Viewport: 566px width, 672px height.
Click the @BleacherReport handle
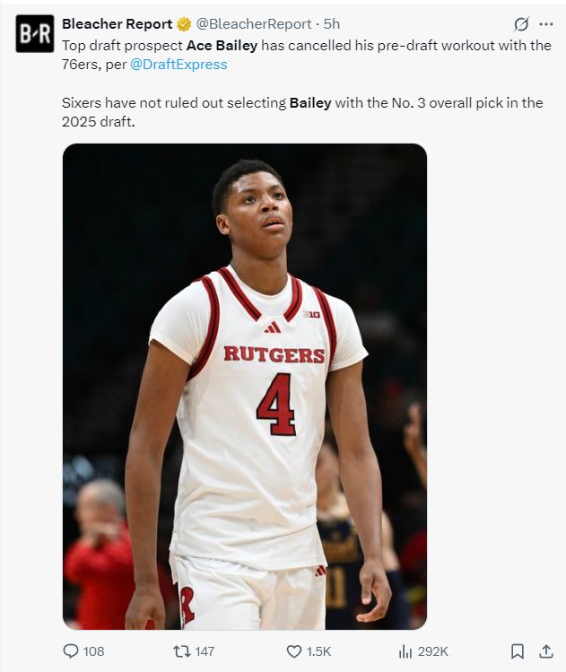tap(254, 24)
